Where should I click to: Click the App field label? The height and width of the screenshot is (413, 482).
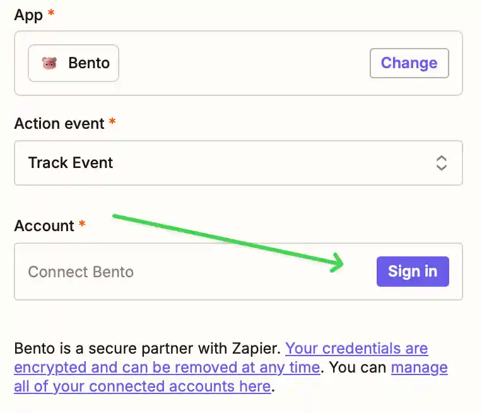pyautogui.click(x=28, y=15)
